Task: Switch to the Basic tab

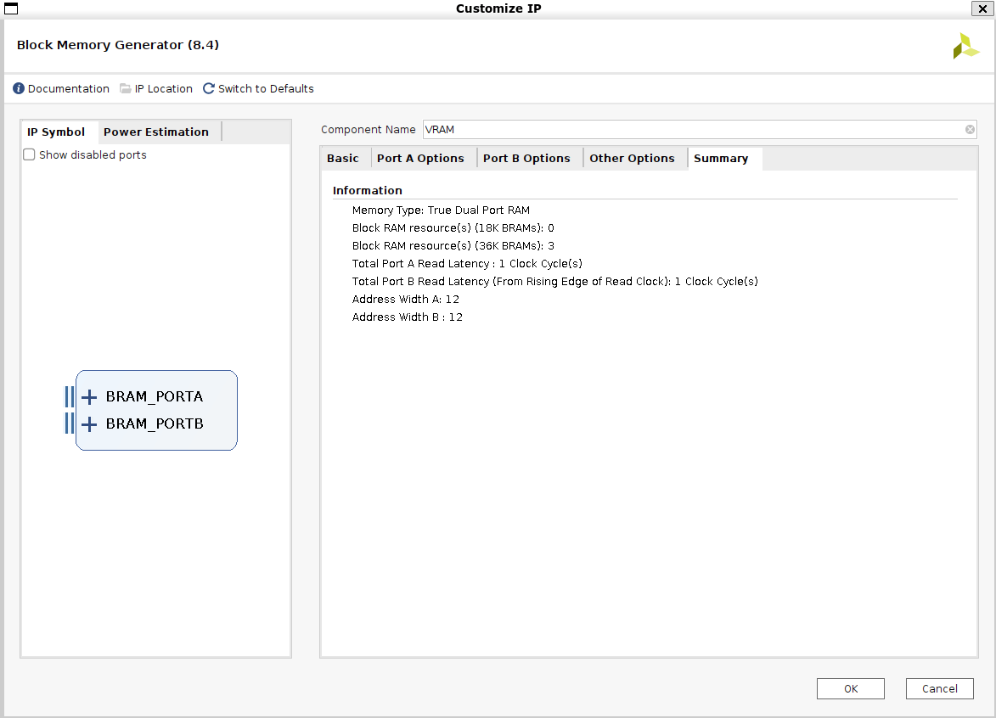Action: (x=343, y=158)
